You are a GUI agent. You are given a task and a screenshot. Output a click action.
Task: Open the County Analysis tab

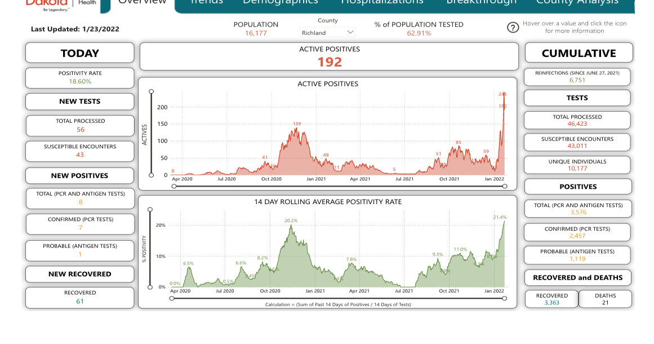coord(577,3)
